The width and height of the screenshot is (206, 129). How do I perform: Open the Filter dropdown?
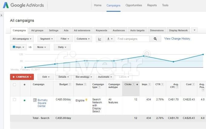65,39
